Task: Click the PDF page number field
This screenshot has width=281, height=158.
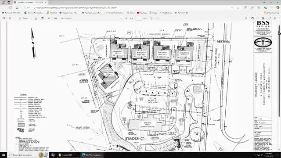Action: [x=139, y=18]
